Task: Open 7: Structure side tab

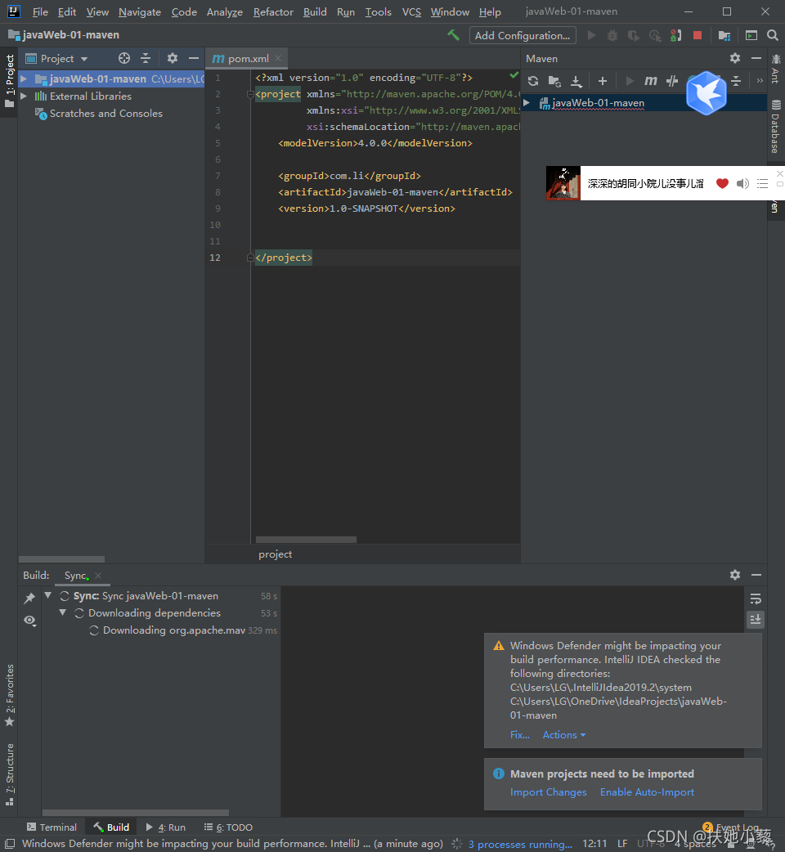Action: pos(9,774)
